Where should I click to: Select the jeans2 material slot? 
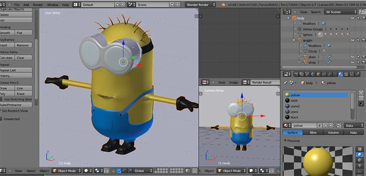[316, 106]
